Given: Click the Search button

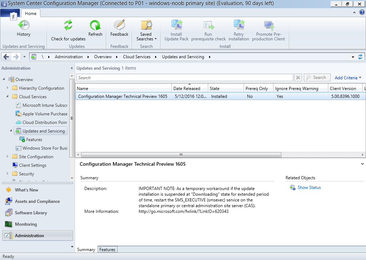Looking at the screenshot, I should (317, 77).
